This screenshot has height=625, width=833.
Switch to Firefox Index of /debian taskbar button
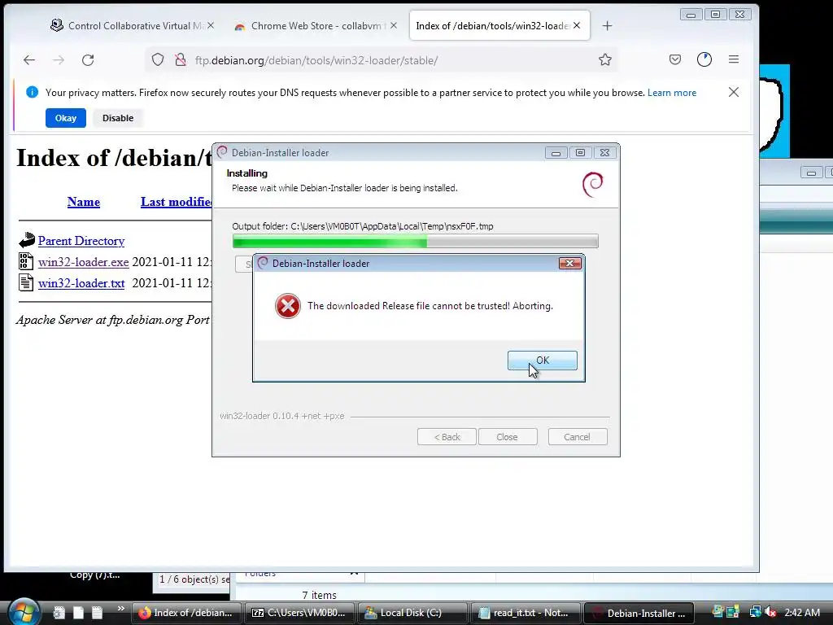pyautogui.click(x=186, y=613)
